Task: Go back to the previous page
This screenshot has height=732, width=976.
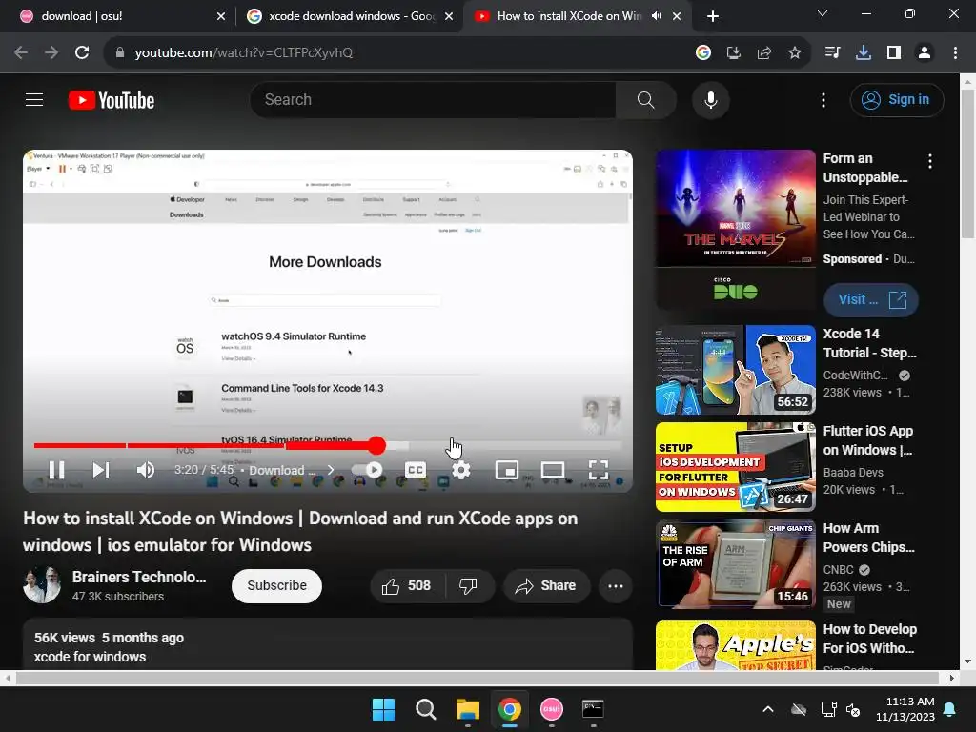Action: pyautogui.click(x=21, y=52)
